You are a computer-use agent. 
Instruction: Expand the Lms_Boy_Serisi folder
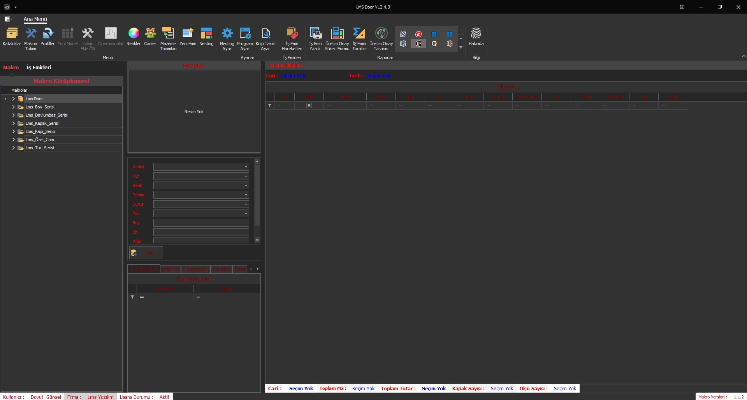click(x=14, y=107)
